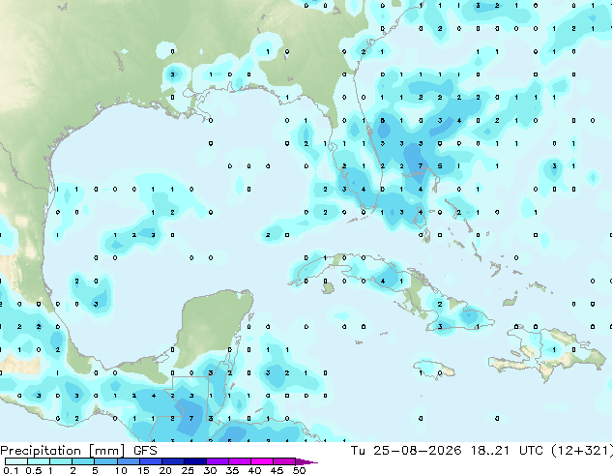Click the date "25-08-2026" in the footer
Image resolution: width=613 pixels, height=474 pixels.
click(x=417, y=451)
